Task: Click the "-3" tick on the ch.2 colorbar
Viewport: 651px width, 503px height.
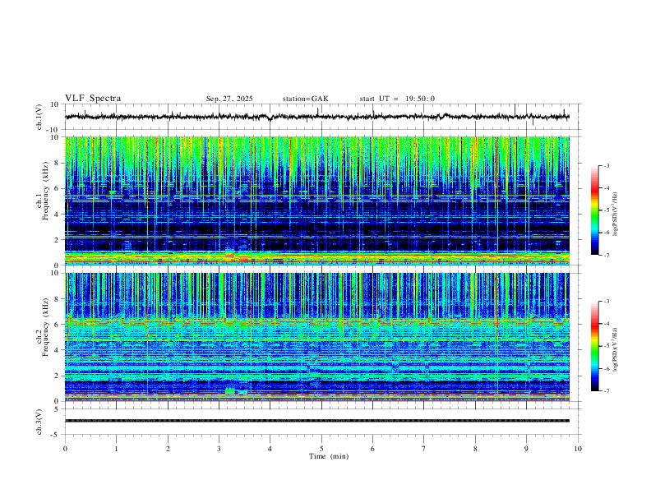Action: pyautogui.click(x=607, y=302)
